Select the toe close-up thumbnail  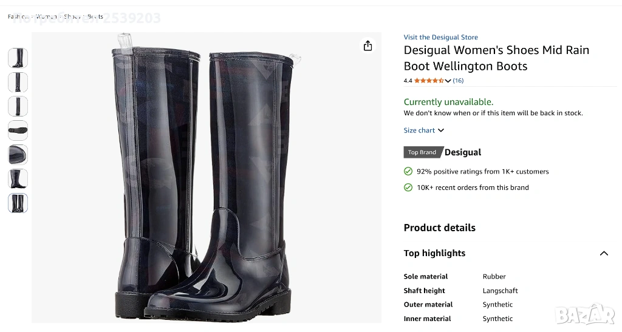click(18, 155)
